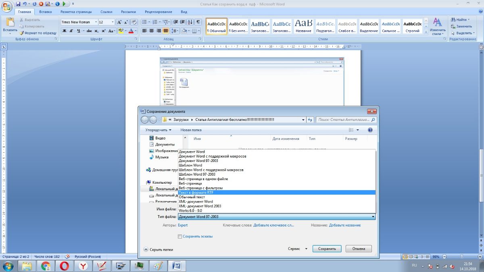Click the "Отмена" button in dialog
Viewport: 484px width, 272px height.
pos(359,249)
